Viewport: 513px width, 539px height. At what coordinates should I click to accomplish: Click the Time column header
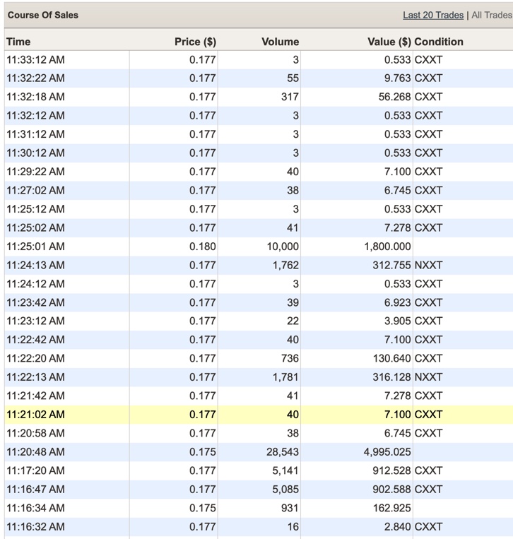(18, 42)
